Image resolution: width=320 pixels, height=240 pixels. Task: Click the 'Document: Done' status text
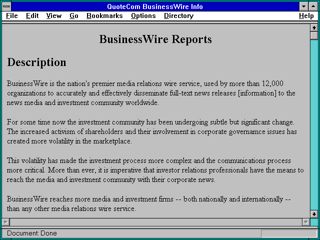tap(32, 233)
